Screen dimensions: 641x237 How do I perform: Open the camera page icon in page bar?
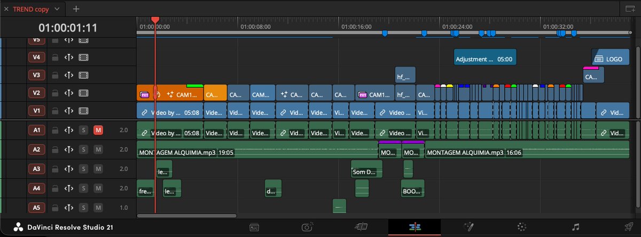pos(307,227)
